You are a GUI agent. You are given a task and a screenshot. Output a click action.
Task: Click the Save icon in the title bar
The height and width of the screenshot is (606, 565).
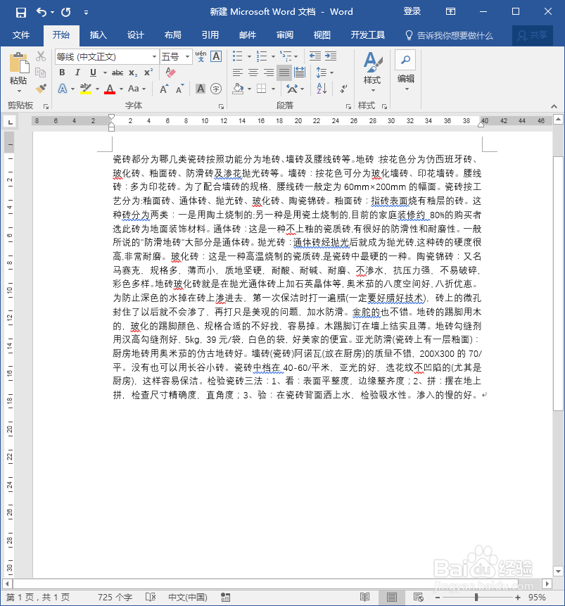pos(21,13)
